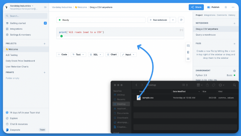This screenshot has width=241, height=136.
Task: Click the cell options lines icon
Action: (188, 59)
